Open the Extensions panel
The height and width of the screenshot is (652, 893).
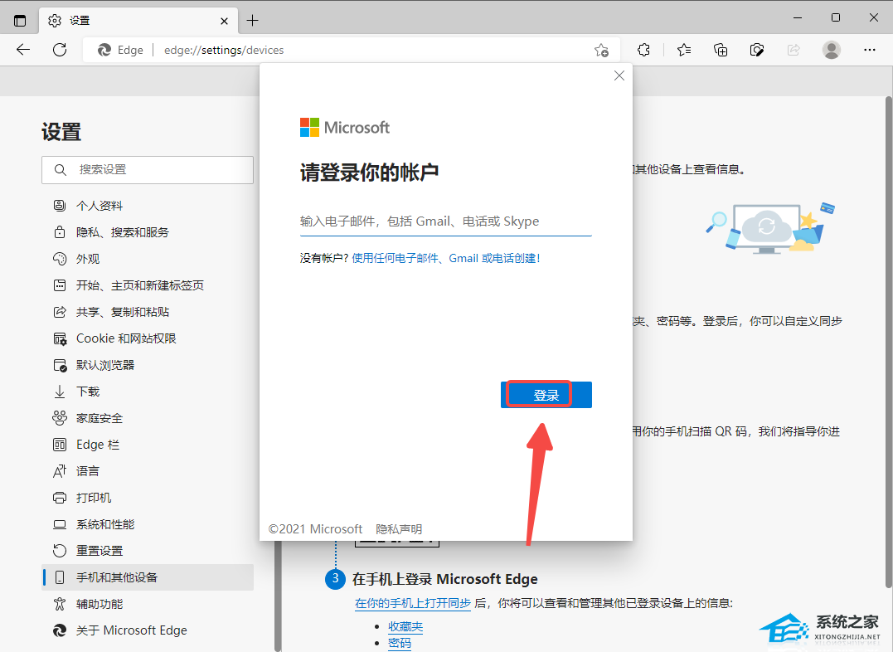pyautogui.click(x=644, y=50)
